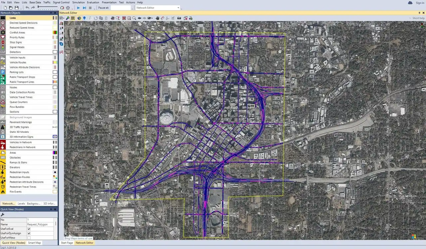Click Sign in at top right

[420, 3]
